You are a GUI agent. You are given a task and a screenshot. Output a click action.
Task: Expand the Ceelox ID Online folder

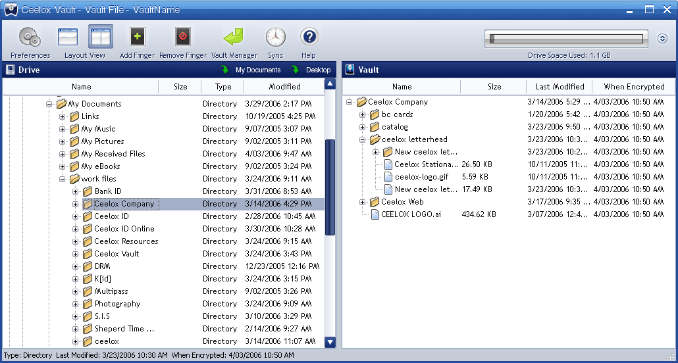coord(76,229)
